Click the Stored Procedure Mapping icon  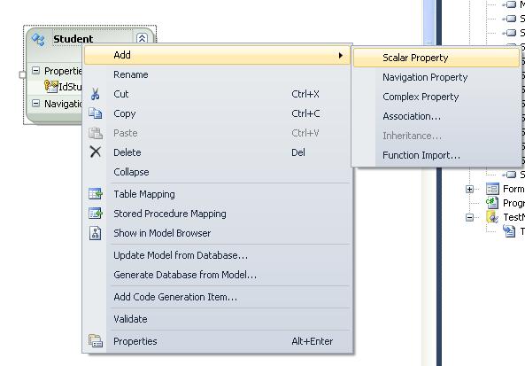coord(96,214)
